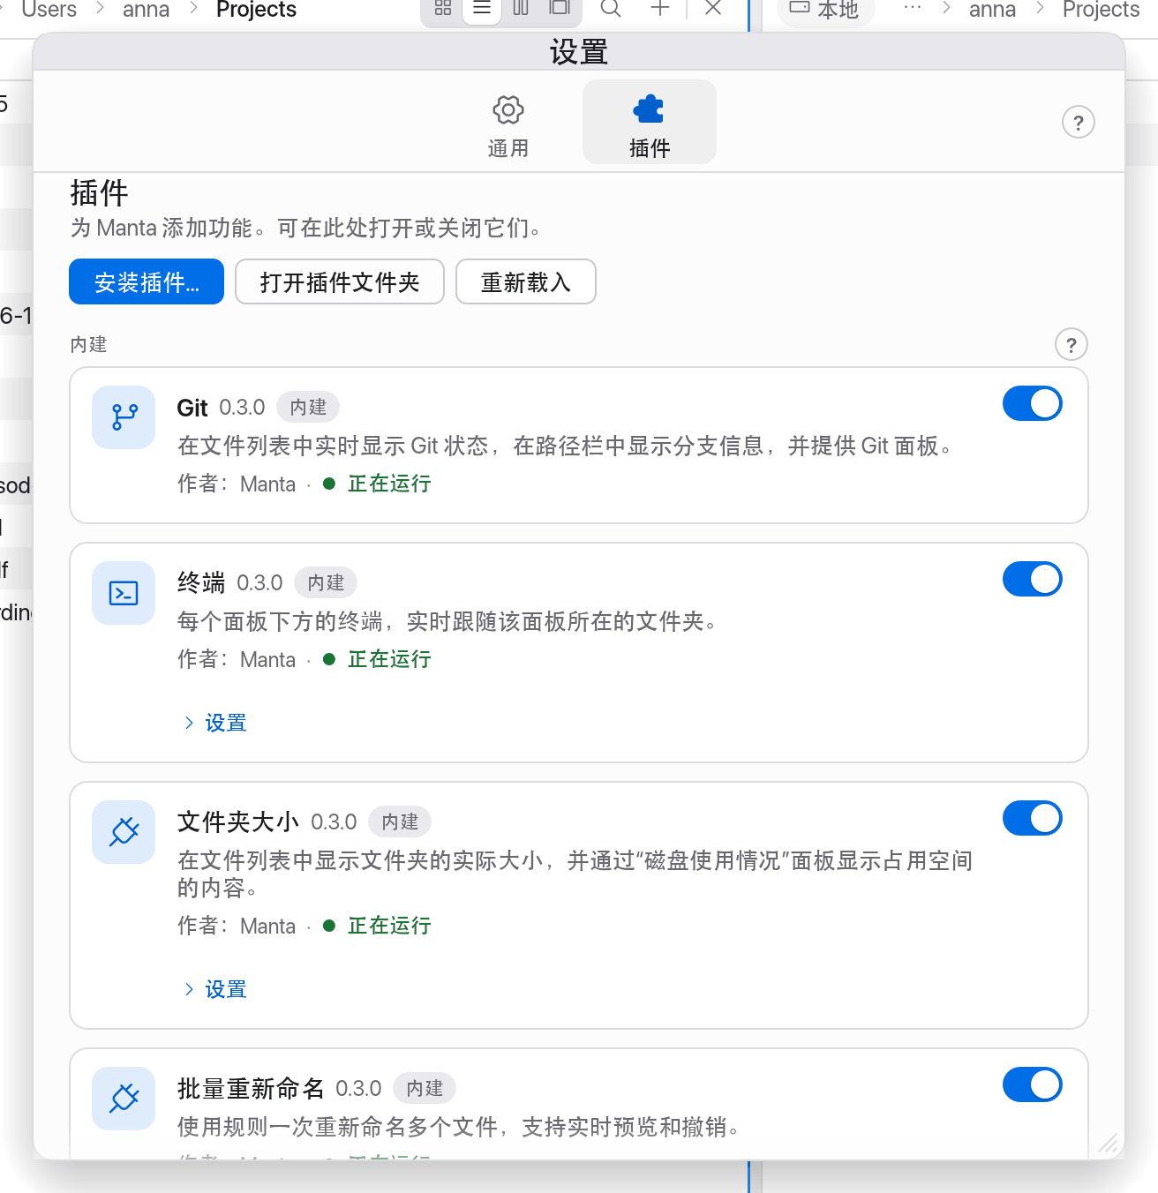The height and width of the screenshot is (1193, 1158).
Task: Choose gallery view icon in background toolbar
Action: 560,9
